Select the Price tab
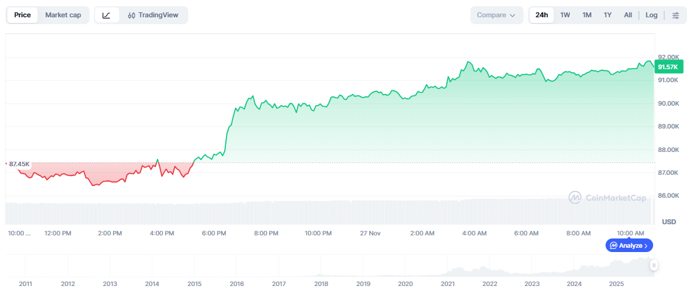692x299 pixels. click(x=22, y=15)
